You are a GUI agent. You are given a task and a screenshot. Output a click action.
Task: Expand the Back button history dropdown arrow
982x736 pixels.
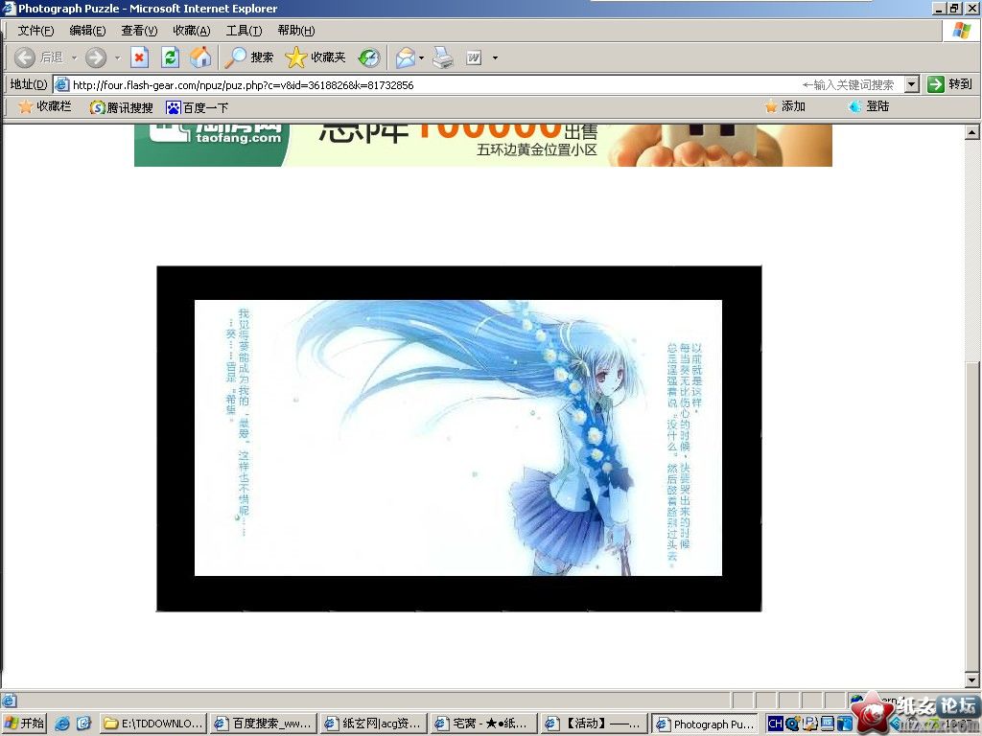pyautogui.click(x=74, y=58)
